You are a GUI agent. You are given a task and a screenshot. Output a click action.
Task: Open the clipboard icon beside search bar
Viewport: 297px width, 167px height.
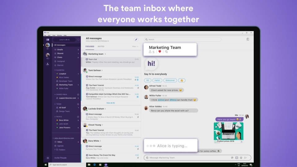(x=247, y=39)
